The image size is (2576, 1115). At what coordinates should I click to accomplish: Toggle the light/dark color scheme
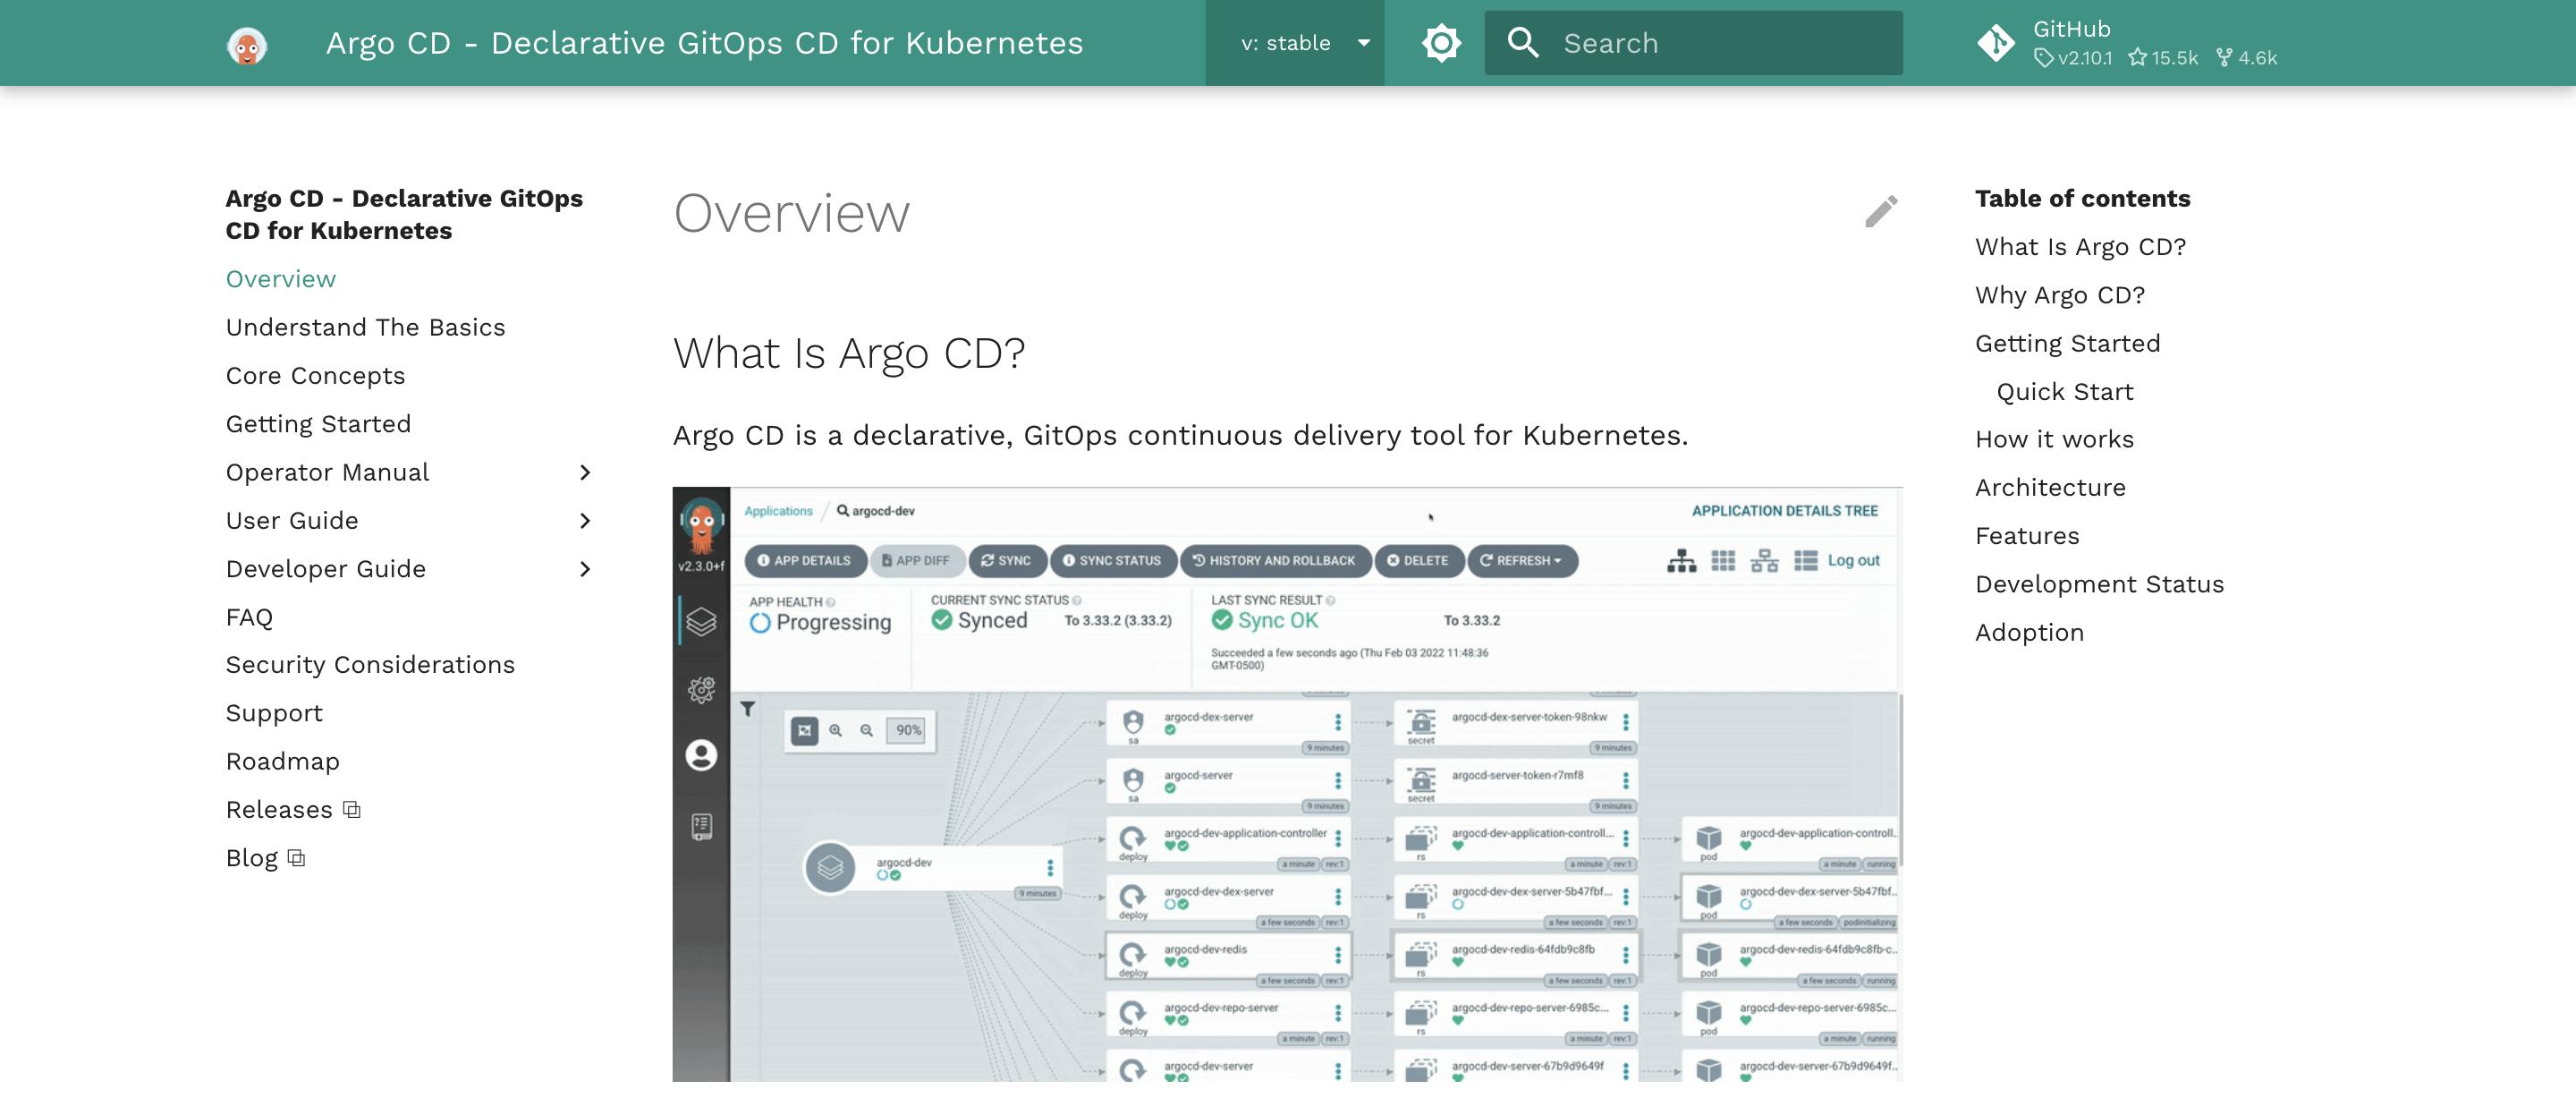[x=1441, y=43]
